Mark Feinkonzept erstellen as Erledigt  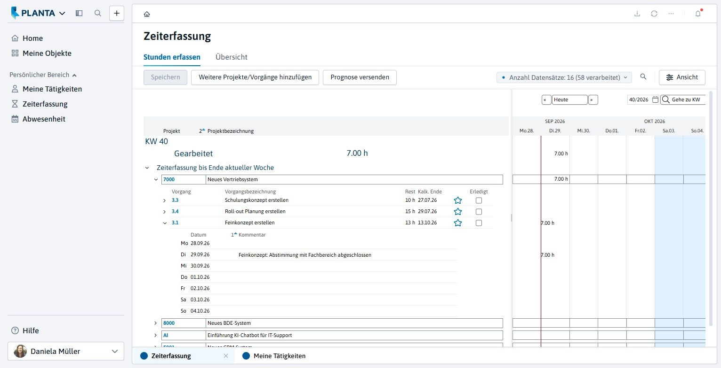click(479, 223)
